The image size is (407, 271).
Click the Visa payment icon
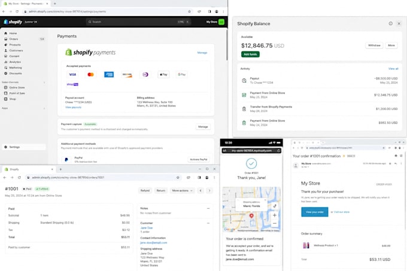pos(72,74)
